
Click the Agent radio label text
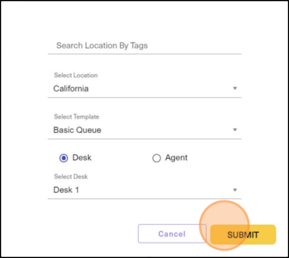(176, 158)
